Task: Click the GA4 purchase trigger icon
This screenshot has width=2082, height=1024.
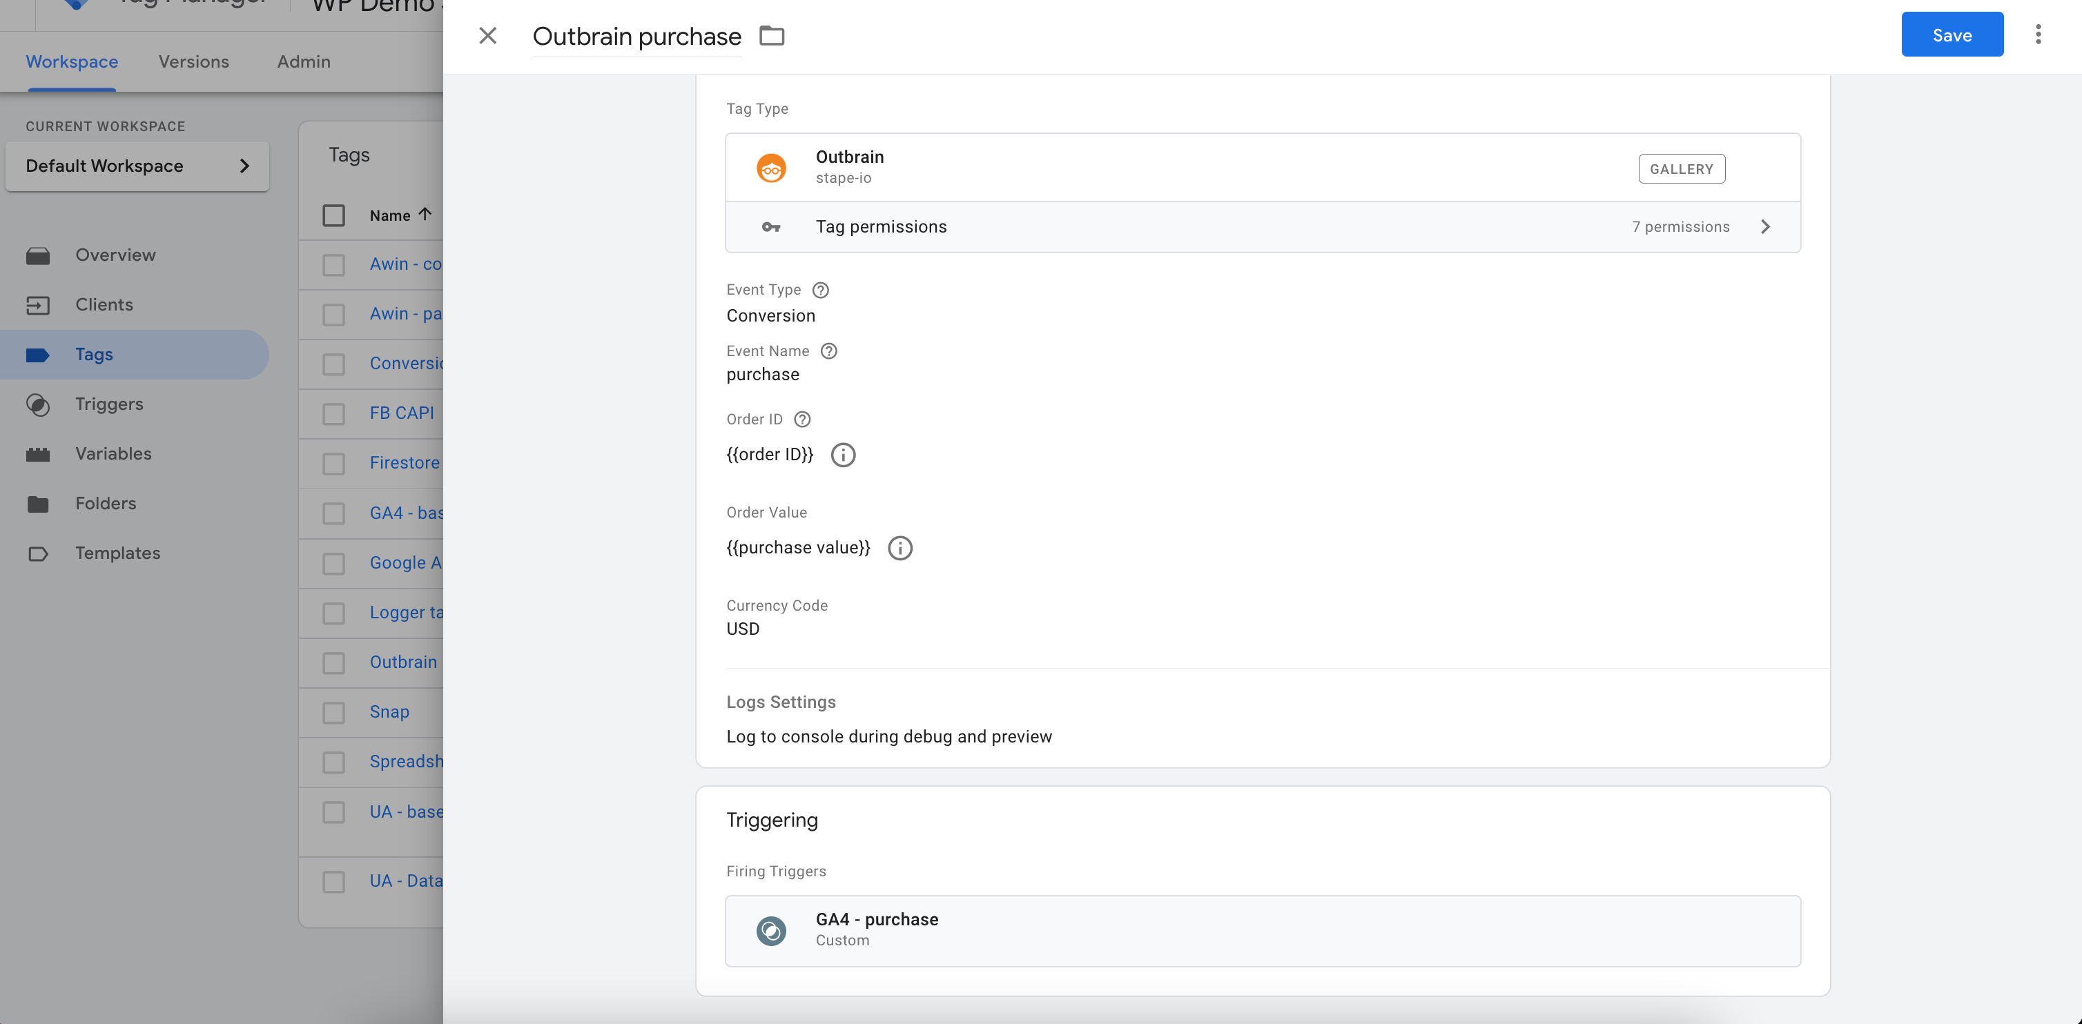Action: pos(770,929)
